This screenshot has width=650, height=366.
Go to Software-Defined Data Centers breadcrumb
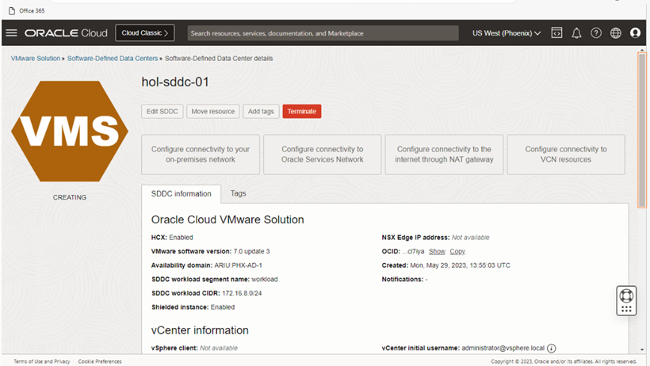[113, 59]
